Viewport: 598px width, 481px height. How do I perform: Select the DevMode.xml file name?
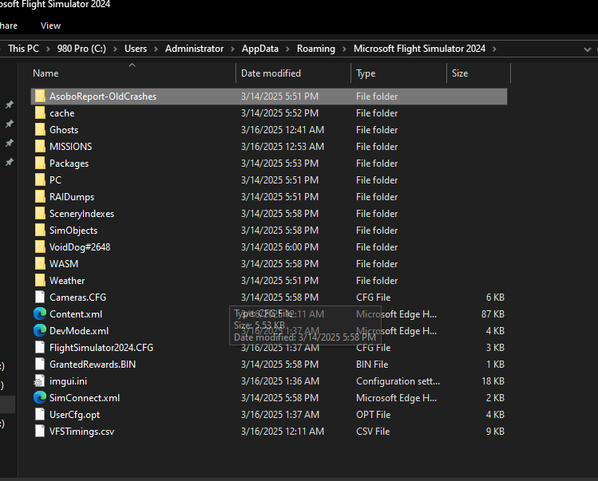79,331
